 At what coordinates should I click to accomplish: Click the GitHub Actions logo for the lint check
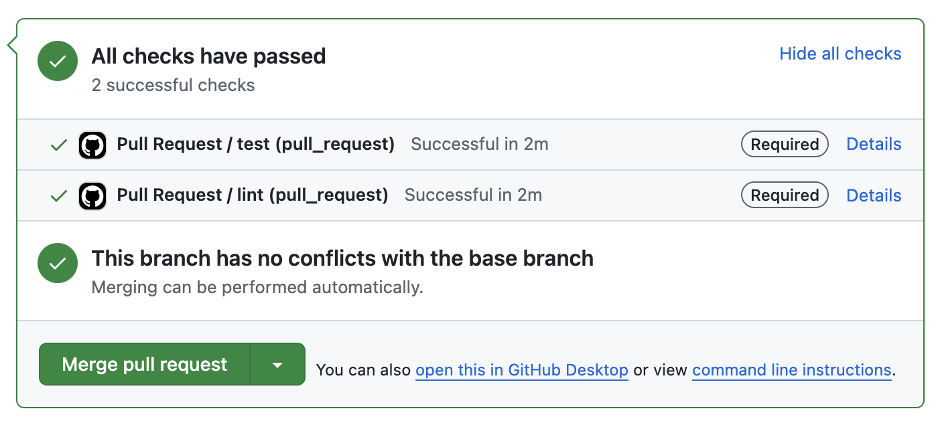[92, 195]
